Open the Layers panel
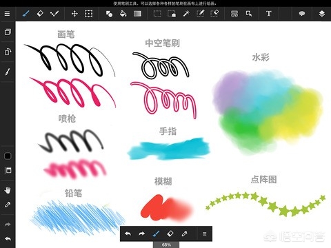Viewport: 331px width, 248px height. [x=322, y=14]
